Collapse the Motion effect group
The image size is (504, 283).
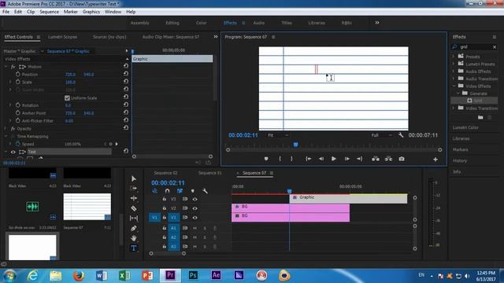[6, 66]
